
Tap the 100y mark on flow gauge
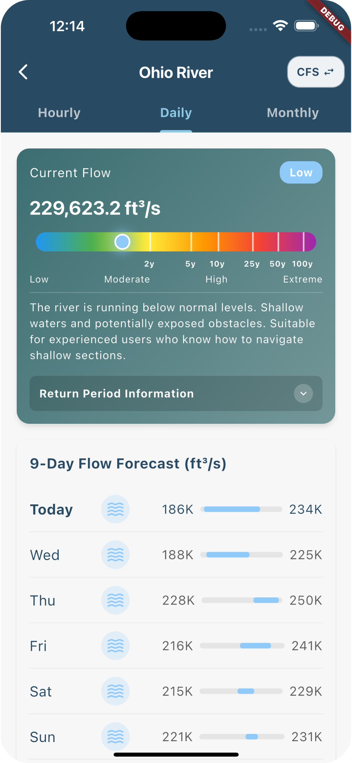pos(304,242)
